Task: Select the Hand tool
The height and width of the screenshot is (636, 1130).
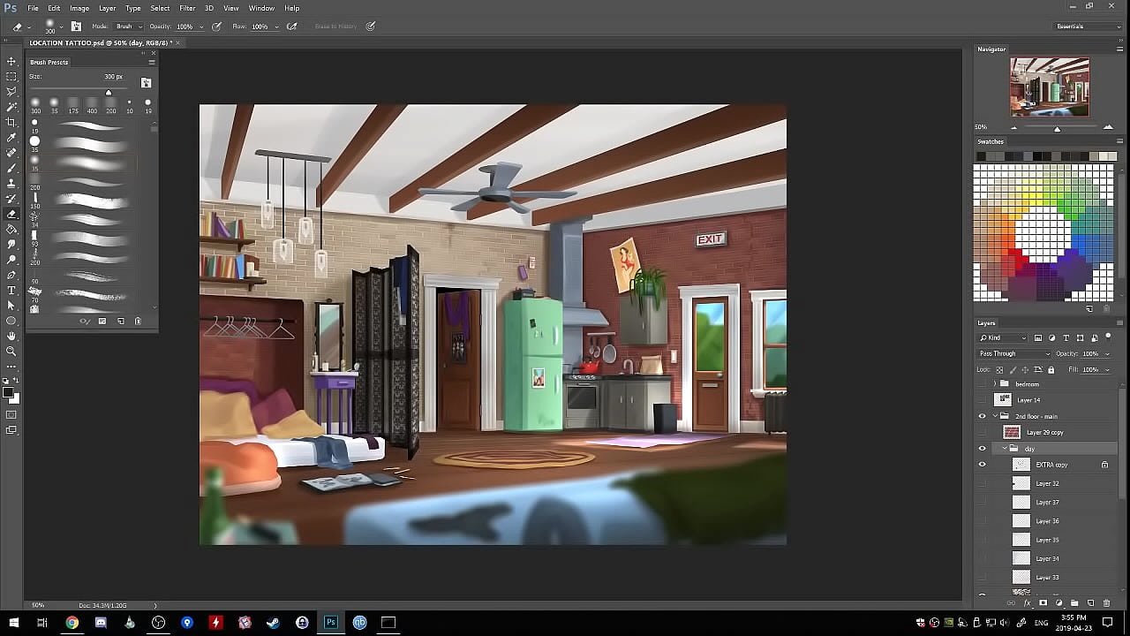Action: (11, 336)
